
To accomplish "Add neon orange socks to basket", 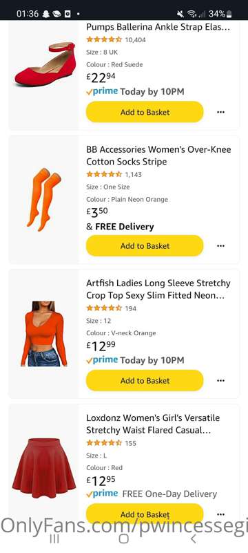I will tap(145, 246).
